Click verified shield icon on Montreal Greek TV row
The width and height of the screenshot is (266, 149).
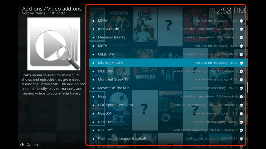pos(241,80)
